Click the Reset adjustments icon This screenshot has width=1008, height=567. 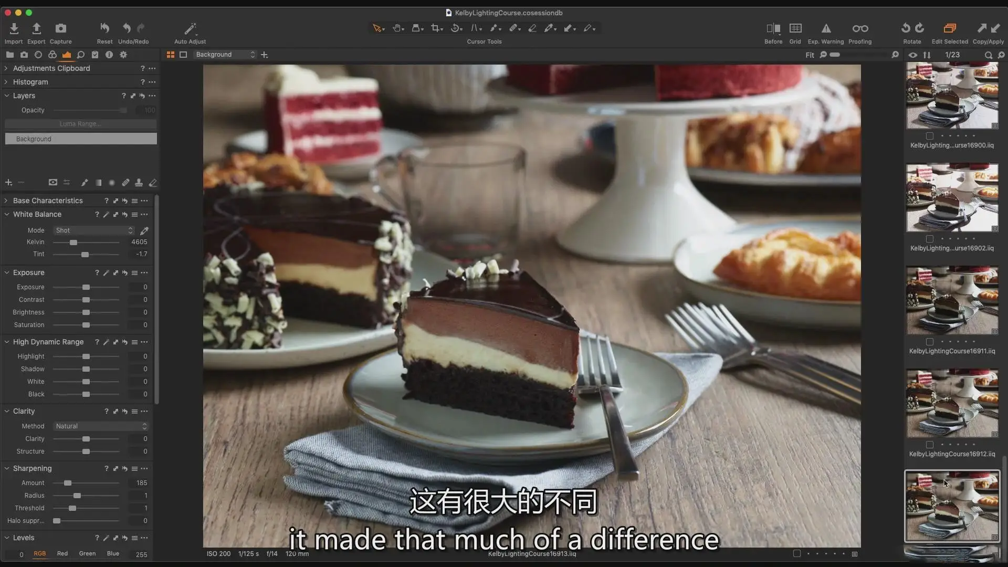click(x=104, y=28)
